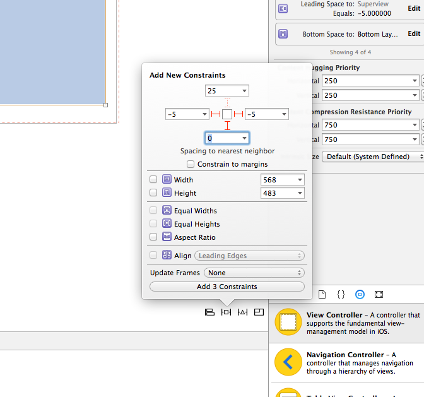Check the Equal Widths checkbox

pyautogui.click(x=153, y=210)
